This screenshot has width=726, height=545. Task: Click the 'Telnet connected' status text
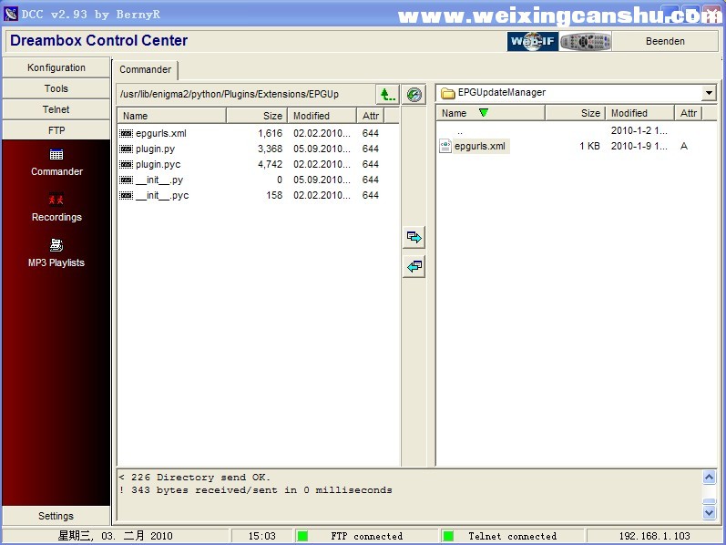click(x=513, y=536)
